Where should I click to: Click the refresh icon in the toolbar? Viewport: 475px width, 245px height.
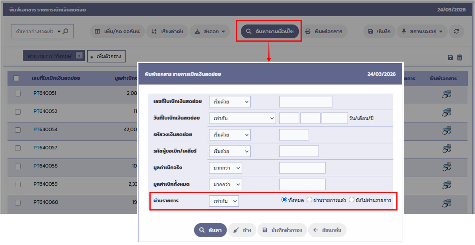point(456,32)
